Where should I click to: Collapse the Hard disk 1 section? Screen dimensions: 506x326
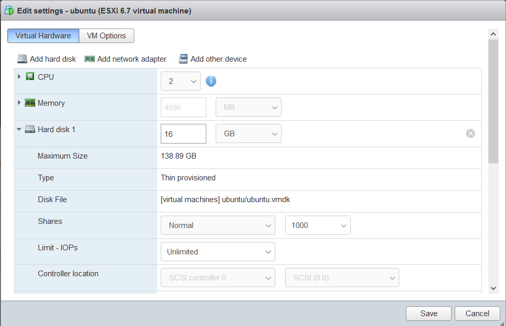point(19,129)
